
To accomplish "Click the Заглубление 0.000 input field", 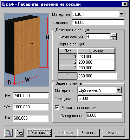I will [104, 115].
